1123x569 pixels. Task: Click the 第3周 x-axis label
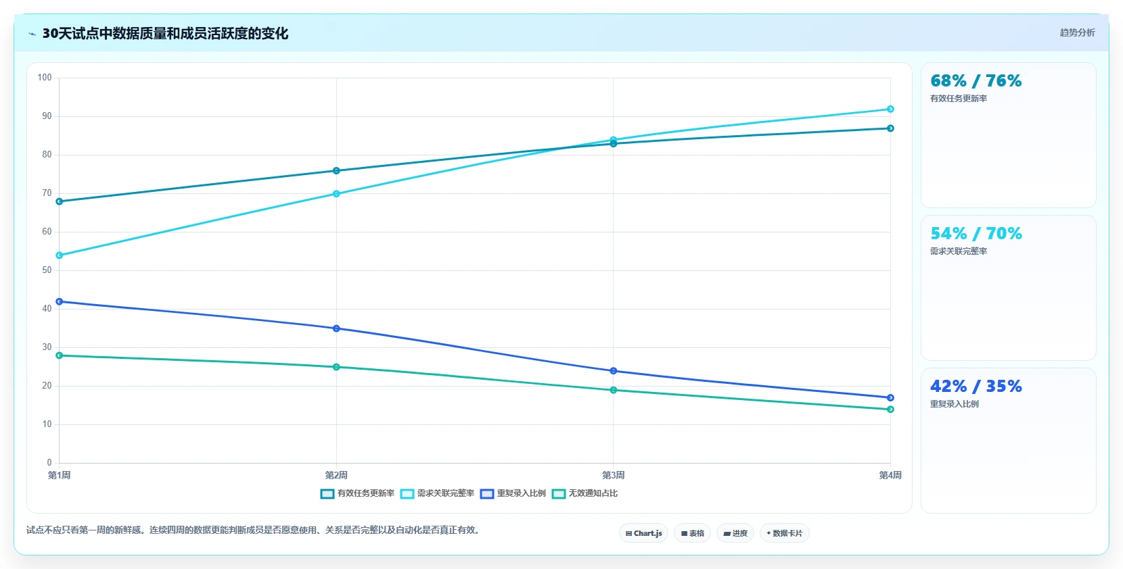[x=614, y=476]
